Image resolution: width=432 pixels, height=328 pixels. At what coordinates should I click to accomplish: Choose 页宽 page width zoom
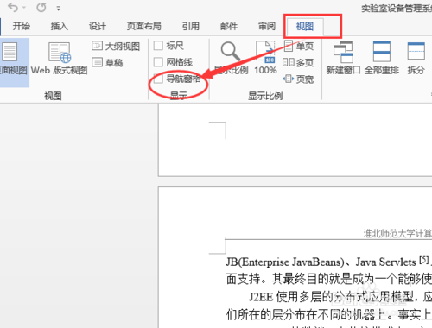(x=298, y=79)
